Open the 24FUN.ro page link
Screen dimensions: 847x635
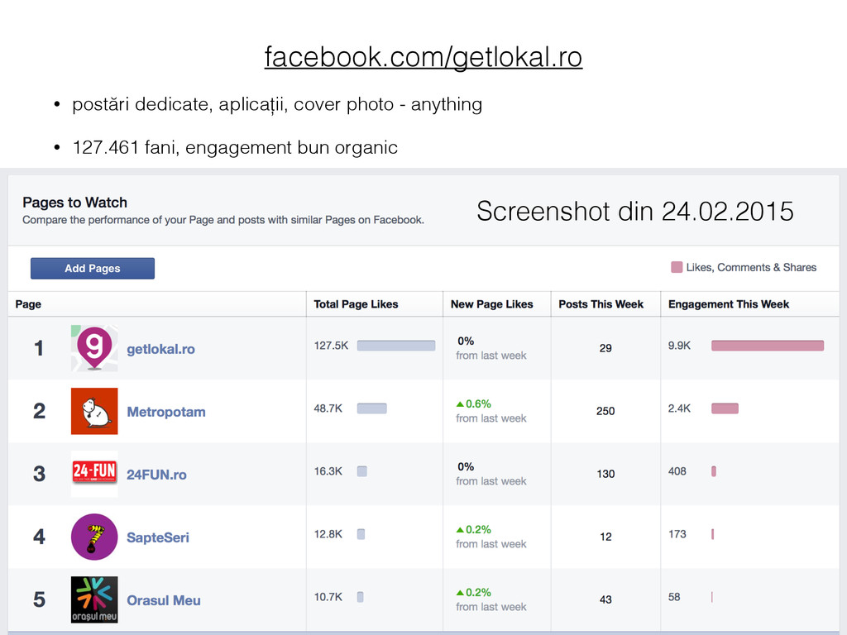tap(156, 475)
